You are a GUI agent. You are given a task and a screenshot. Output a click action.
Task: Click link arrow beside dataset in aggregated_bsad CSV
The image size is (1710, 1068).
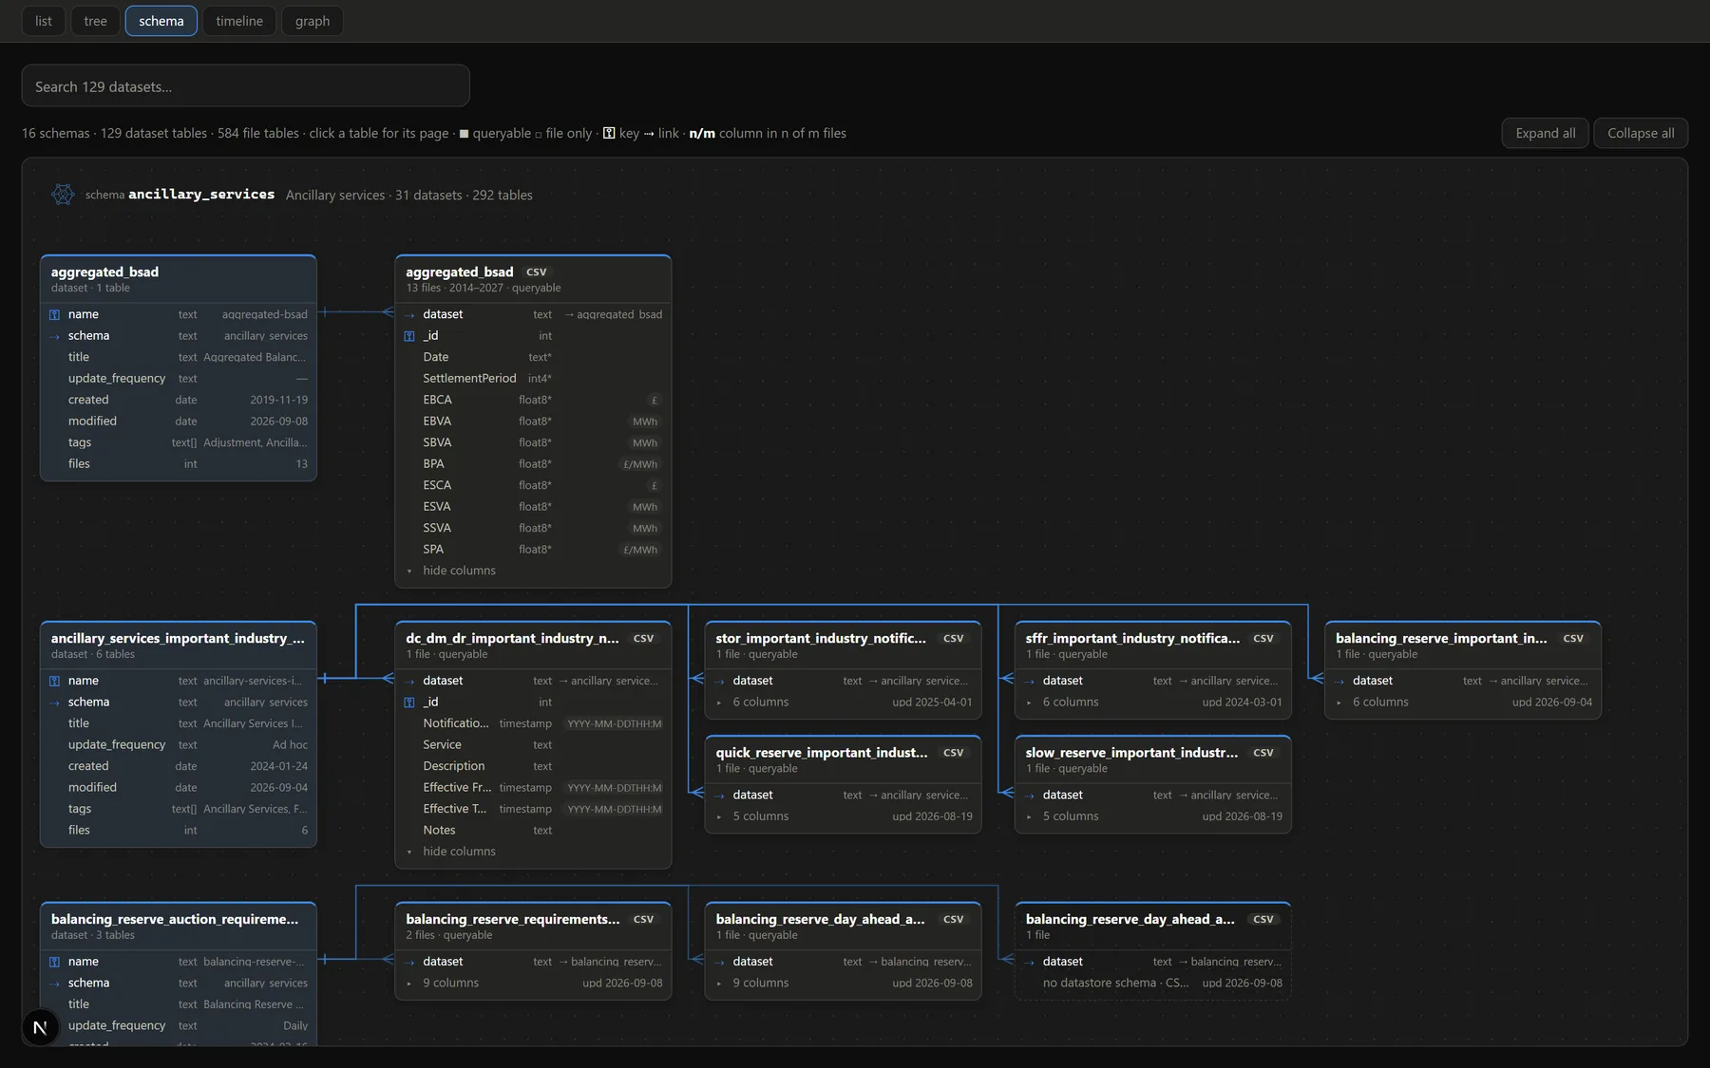click(409, 314)
